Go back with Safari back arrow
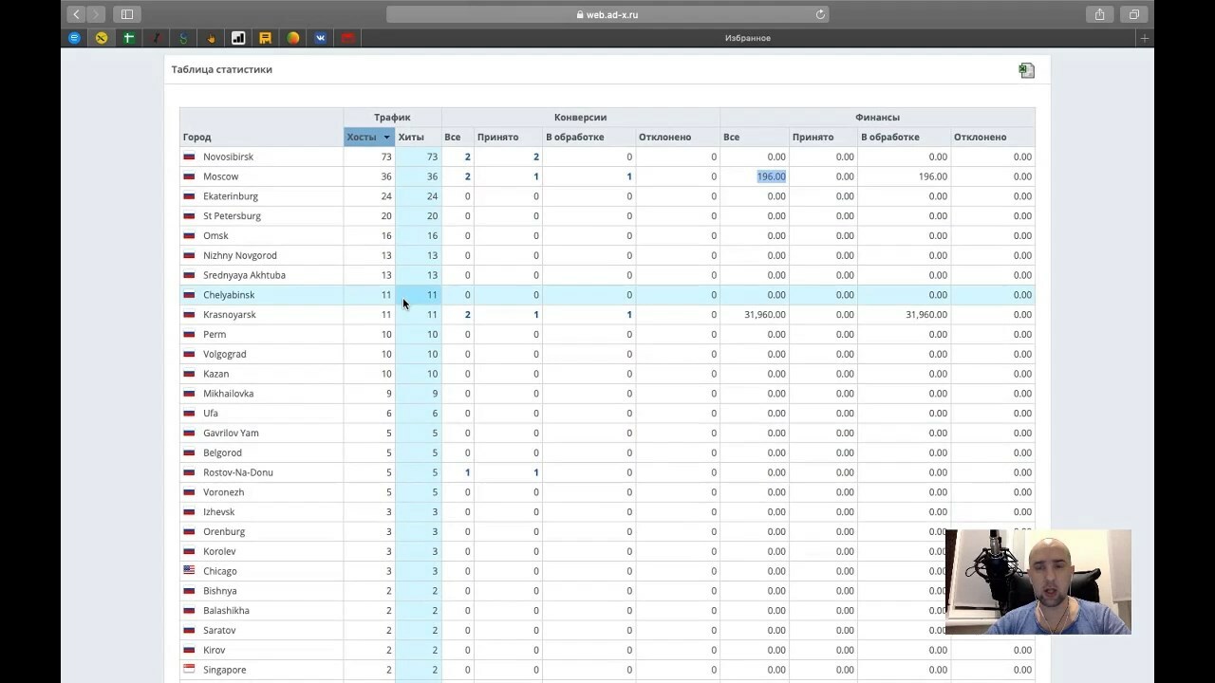Viewport: 1215px width, 683px height. click(77, 14)
